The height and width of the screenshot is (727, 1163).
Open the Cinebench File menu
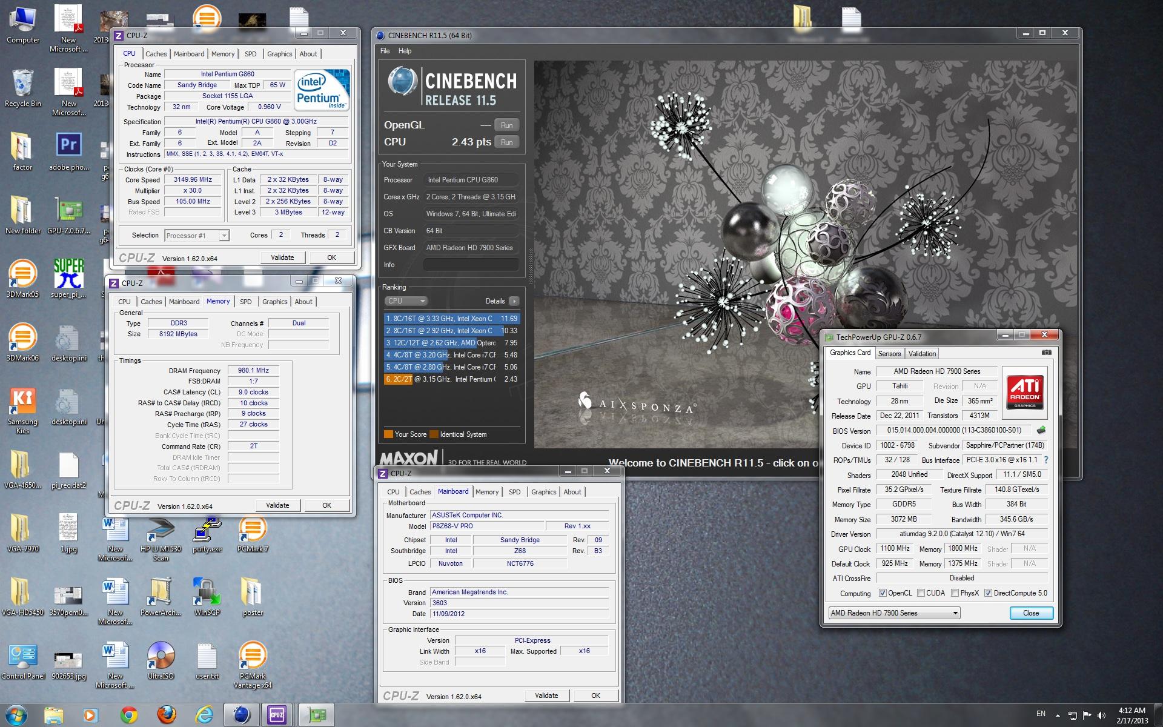pos(385,51)
